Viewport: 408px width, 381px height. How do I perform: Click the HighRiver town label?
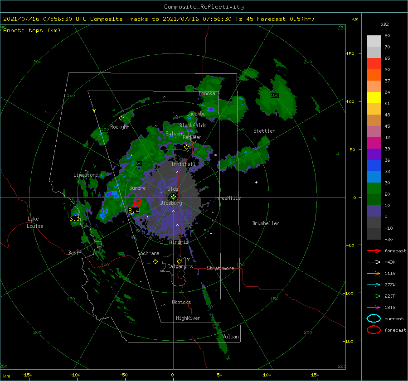(188, 318)
